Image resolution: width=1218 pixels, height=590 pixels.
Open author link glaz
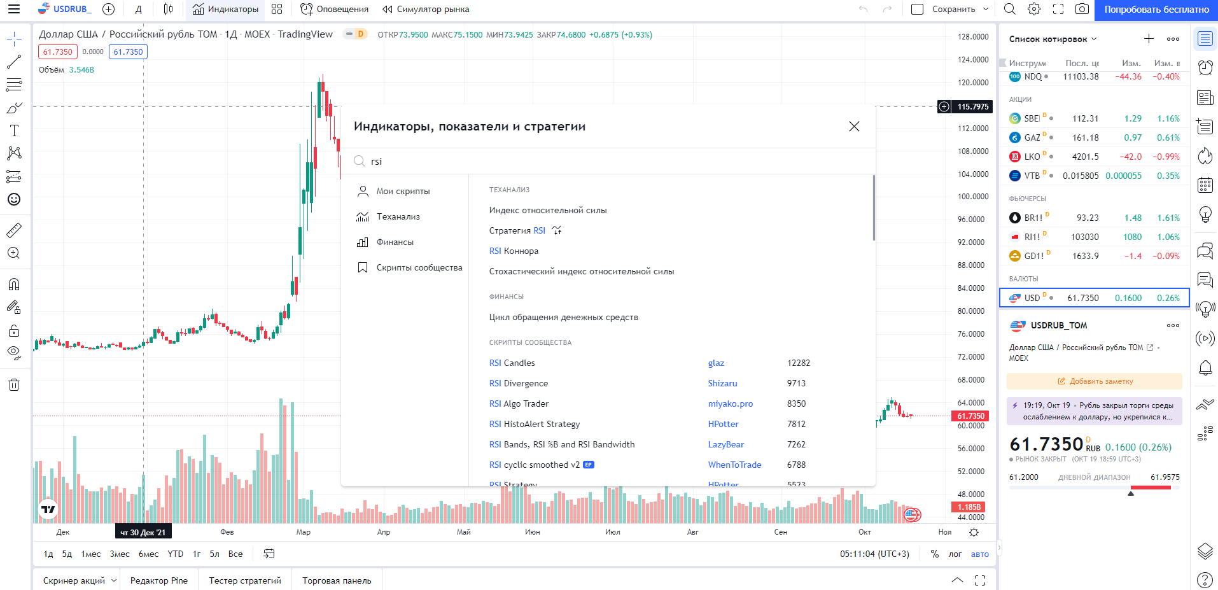coord(716,363)
